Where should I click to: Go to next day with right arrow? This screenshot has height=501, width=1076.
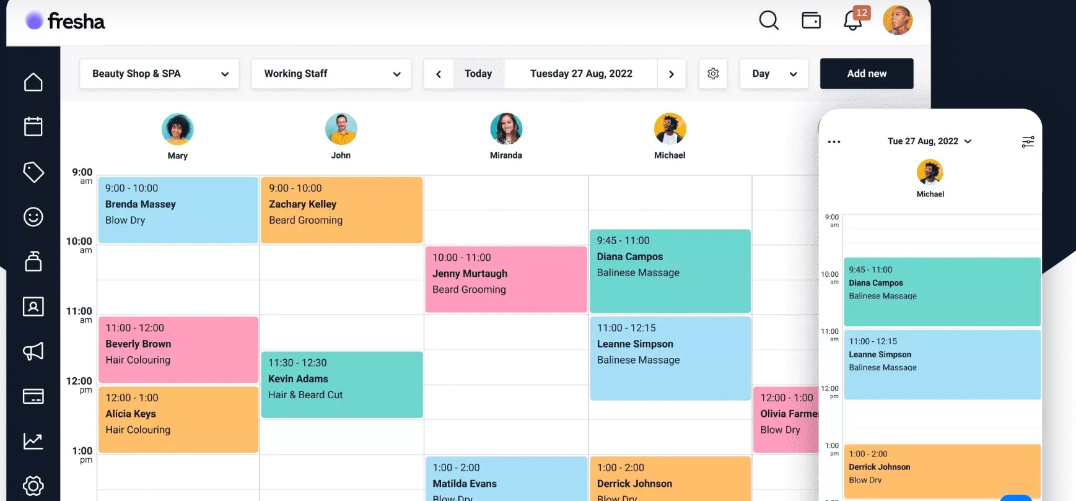click(x=671, y=74)
